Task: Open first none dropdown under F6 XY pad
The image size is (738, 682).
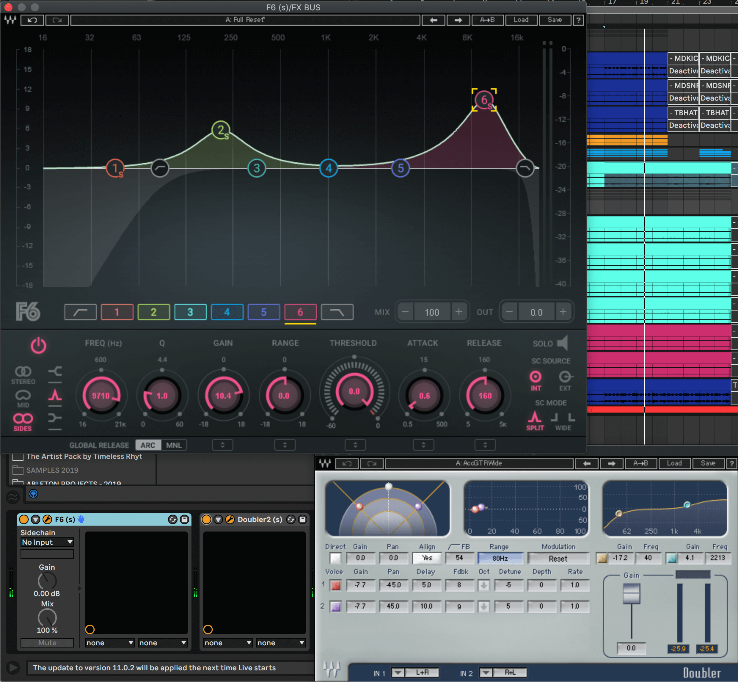Action: click(110, 642)
